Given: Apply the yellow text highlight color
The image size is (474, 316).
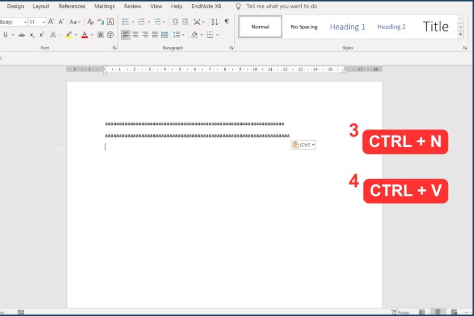Looking at the screenshot, I should [x=68, y=35].
